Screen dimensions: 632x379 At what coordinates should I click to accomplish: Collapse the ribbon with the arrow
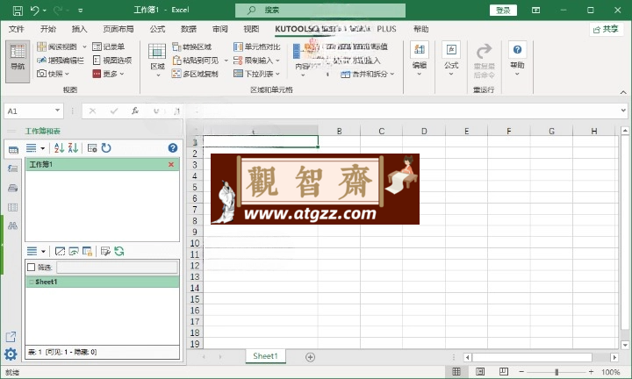tap(623, 92)
